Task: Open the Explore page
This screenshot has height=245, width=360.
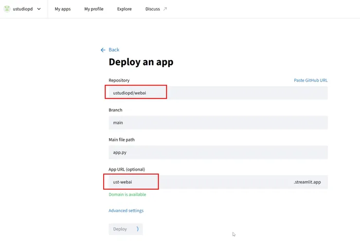Action: (x=125, y=9)
